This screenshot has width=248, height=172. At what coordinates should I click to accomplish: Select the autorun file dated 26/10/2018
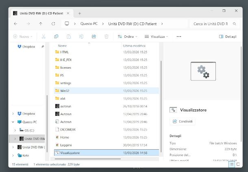point(107,107)
